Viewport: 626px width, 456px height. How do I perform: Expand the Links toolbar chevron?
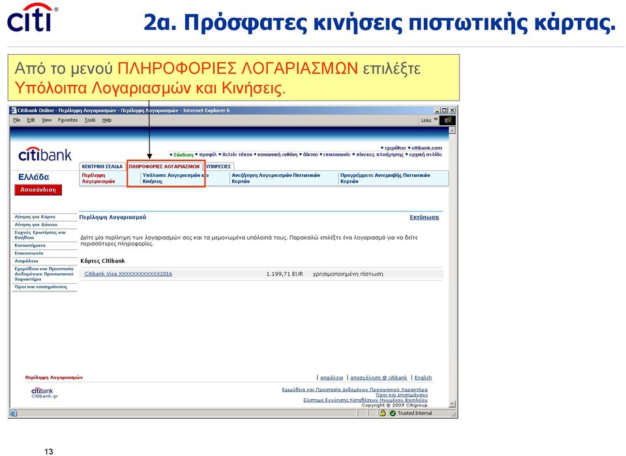[x=436, y=119]
